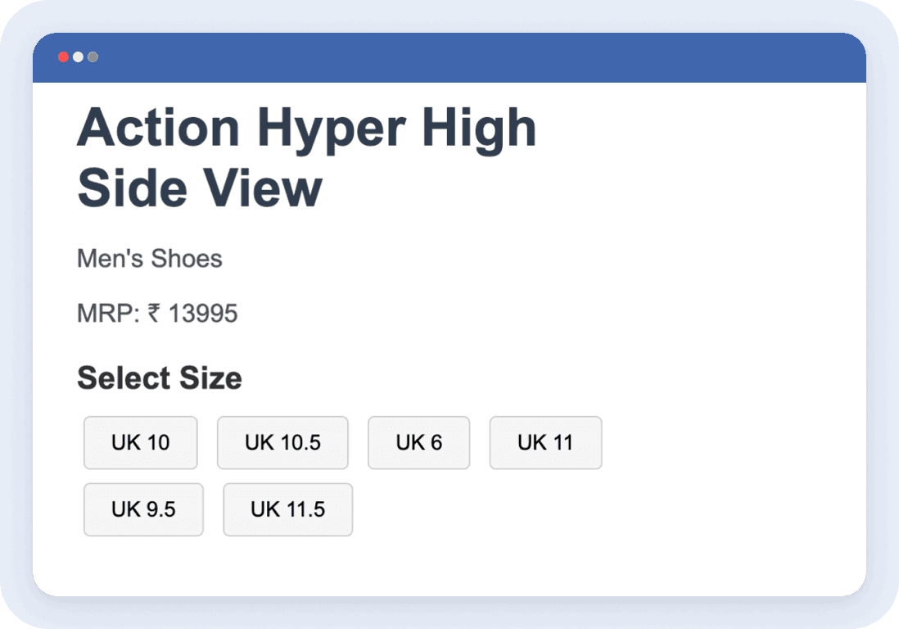Image resolution: width=899 pixels, height=629 pixels.
Task: Click the white middle window dot
Action: [x=78, y=57]
